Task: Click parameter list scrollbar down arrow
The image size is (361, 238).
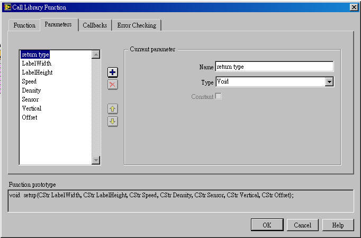Action: tap(96, 160)
